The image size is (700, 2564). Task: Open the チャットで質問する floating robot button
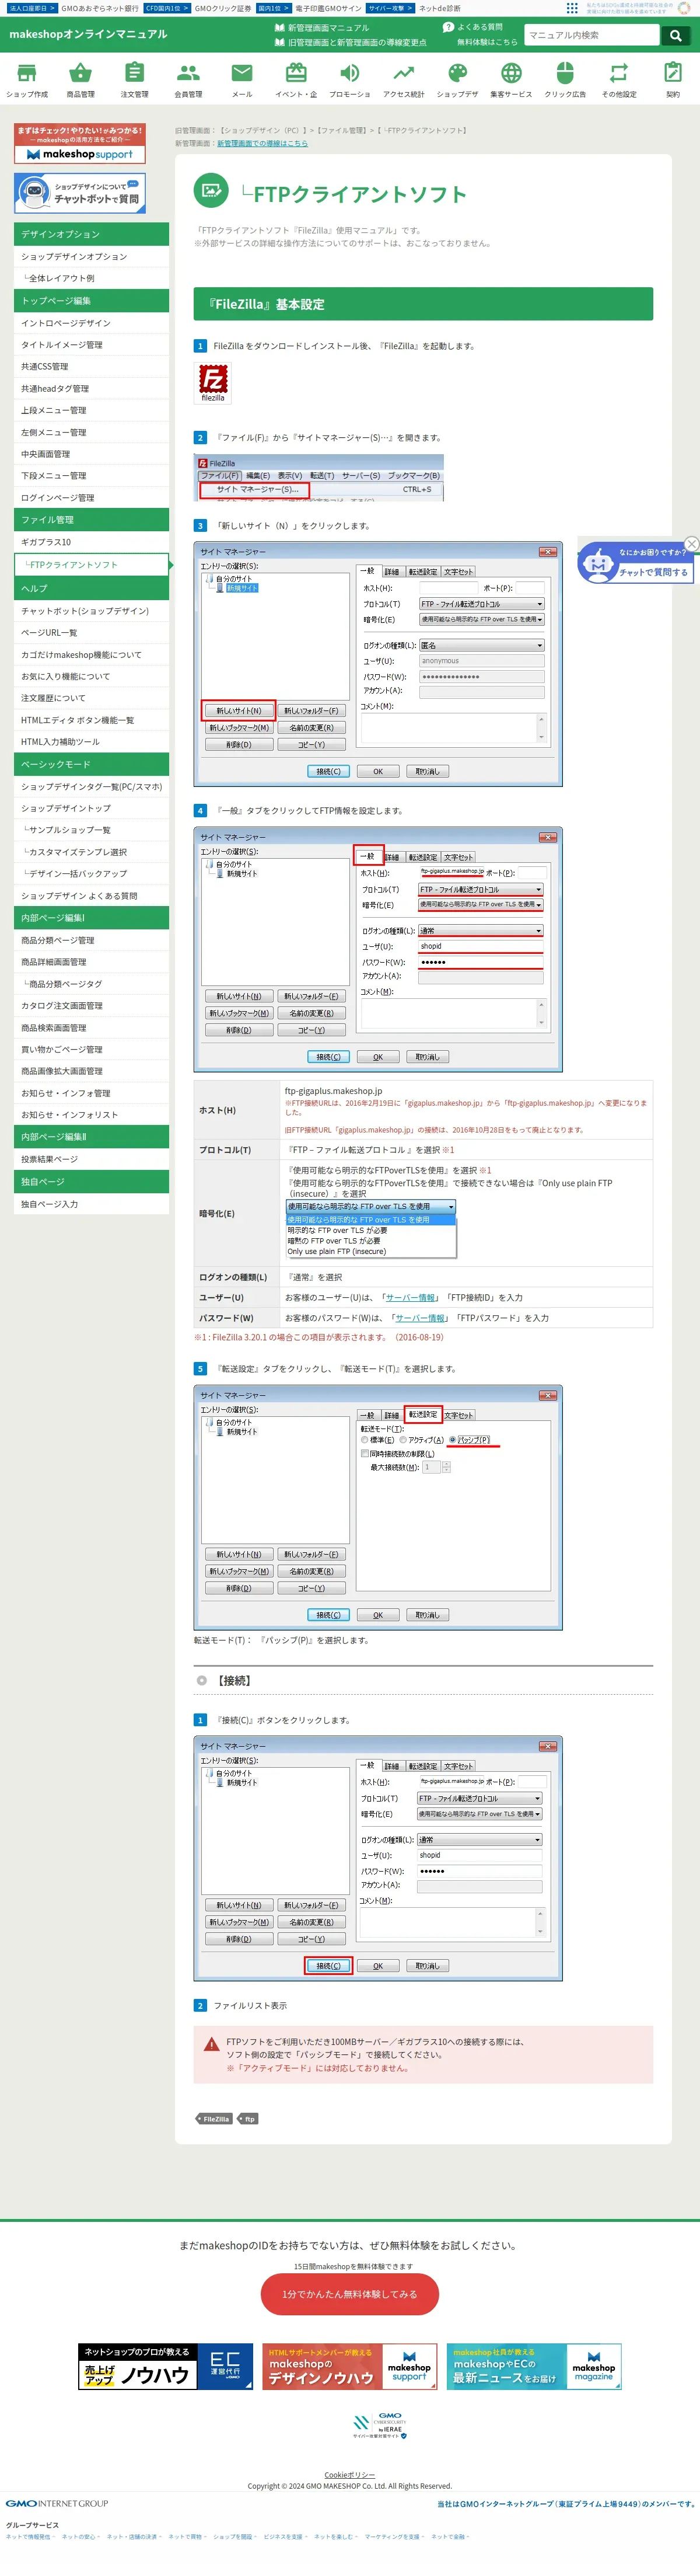pyautogui.click(x=636, y=563)
